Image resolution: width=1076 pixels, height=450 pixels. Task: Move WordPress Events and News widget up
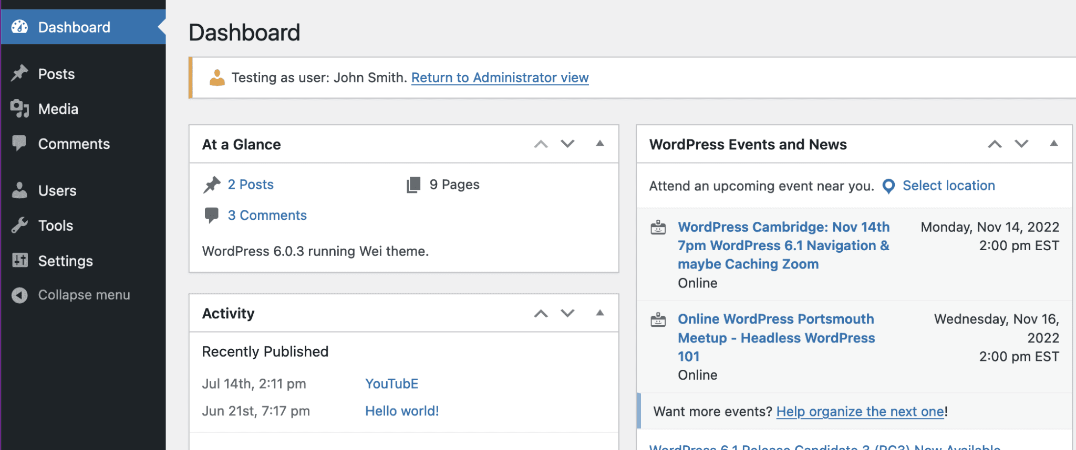click(995, 144)
